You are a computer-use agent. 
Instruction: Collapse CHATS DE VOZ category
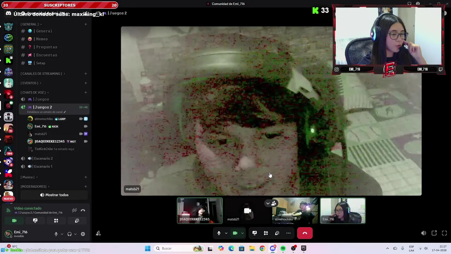(35, 92)
